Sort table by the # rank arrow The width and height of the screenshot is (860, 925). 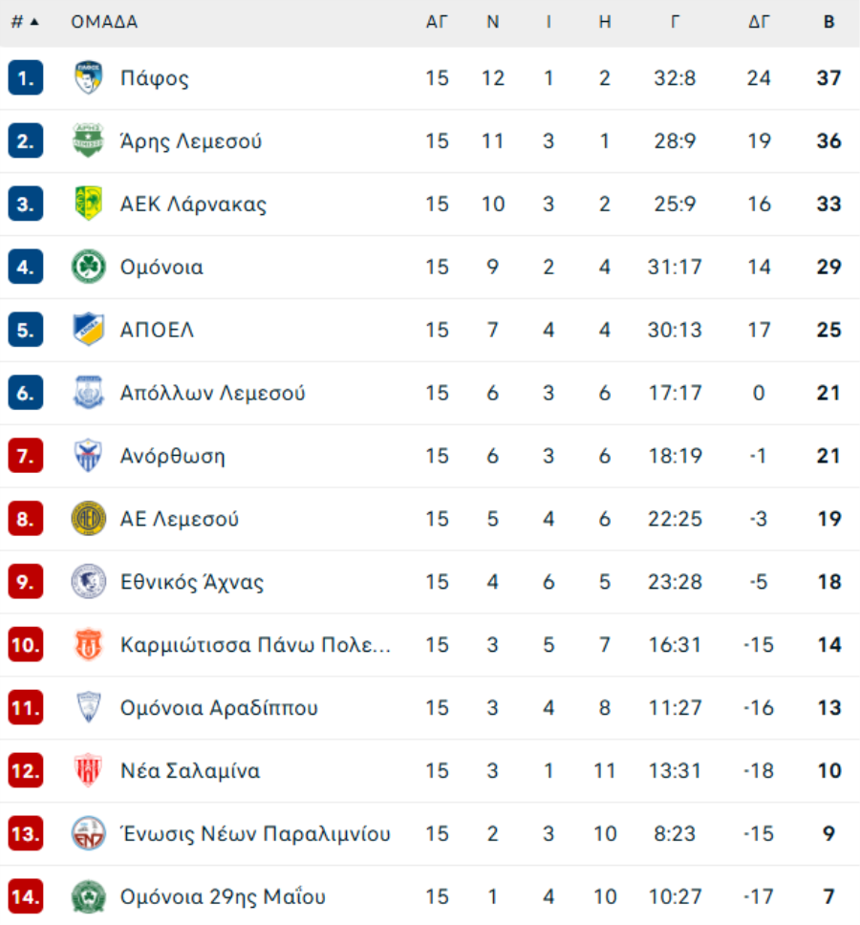(25, 22)
